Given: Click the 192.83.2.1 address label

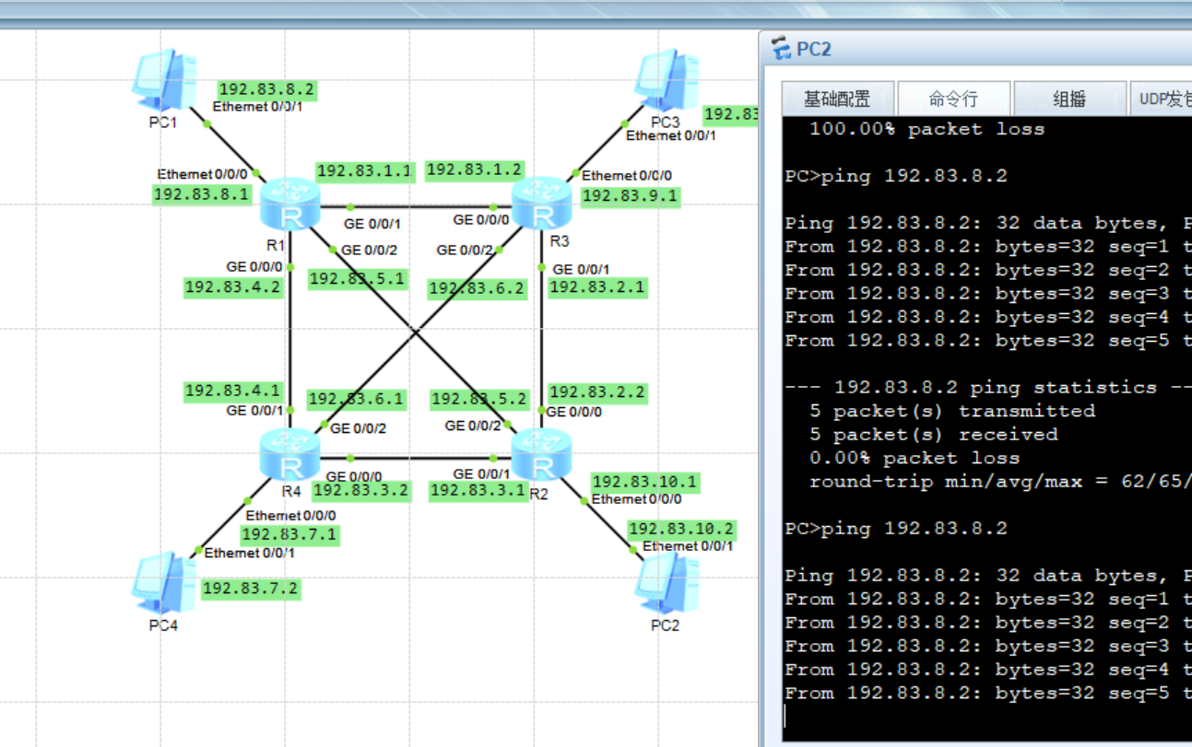Looking at the screenshot, I should (597, 288).
